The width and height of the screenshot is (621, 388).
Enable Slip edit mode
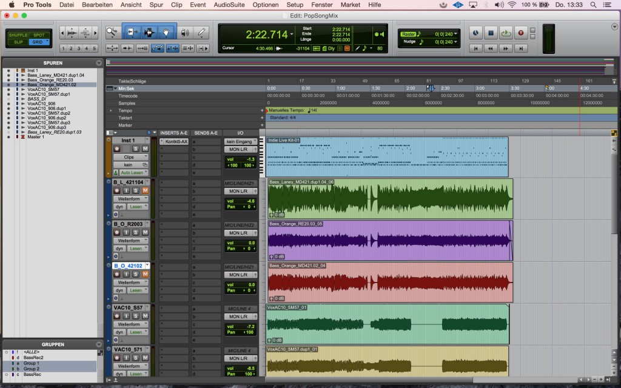click(18, 42)
